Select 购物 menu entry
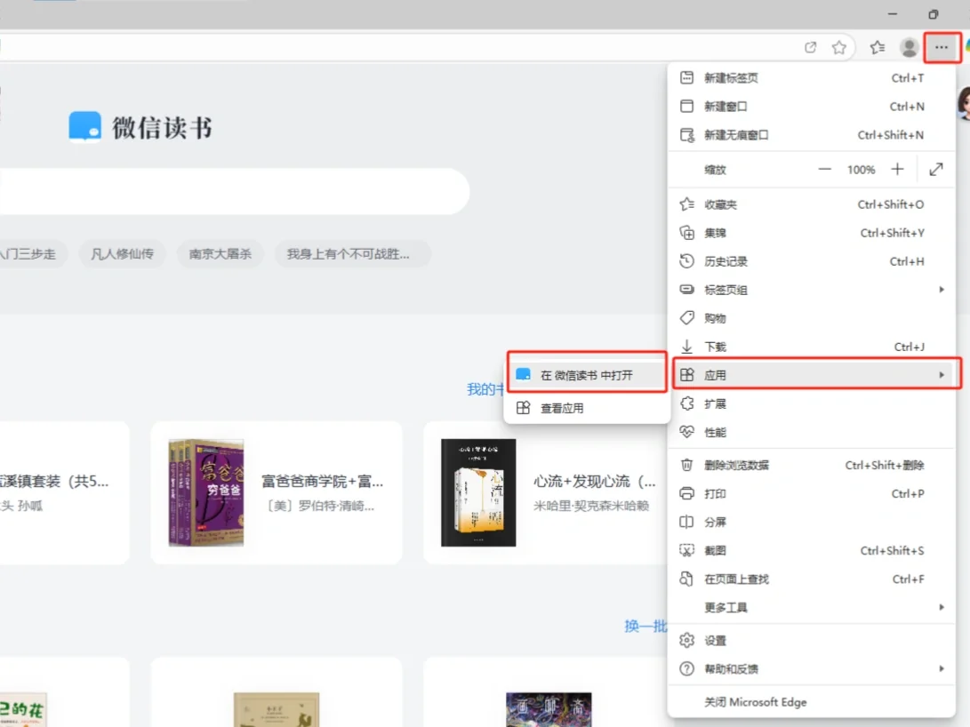Screen dimensions: 970x727 (x=812, y=318)
